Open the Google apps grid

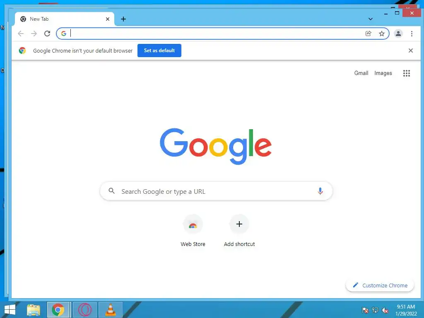[407, 73]
